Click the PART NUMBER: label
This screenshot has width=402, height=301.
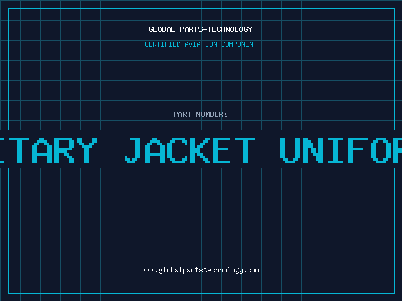point(200,114)
